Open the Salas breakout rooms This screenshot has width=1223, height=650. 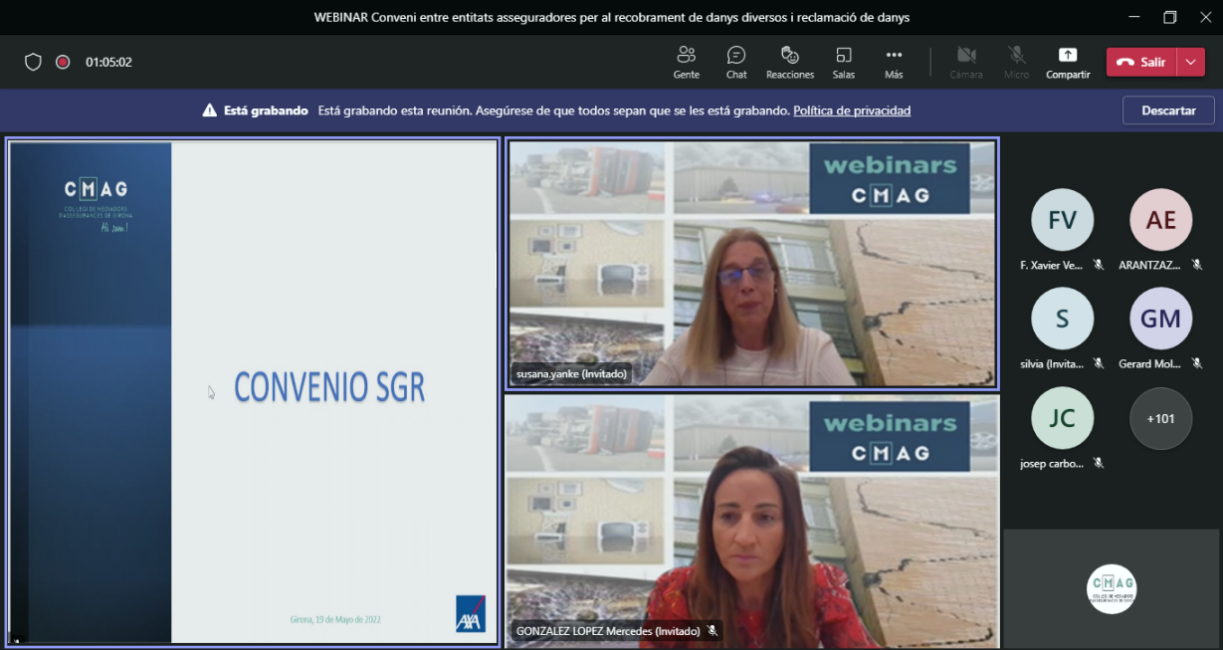pos(844,62)
